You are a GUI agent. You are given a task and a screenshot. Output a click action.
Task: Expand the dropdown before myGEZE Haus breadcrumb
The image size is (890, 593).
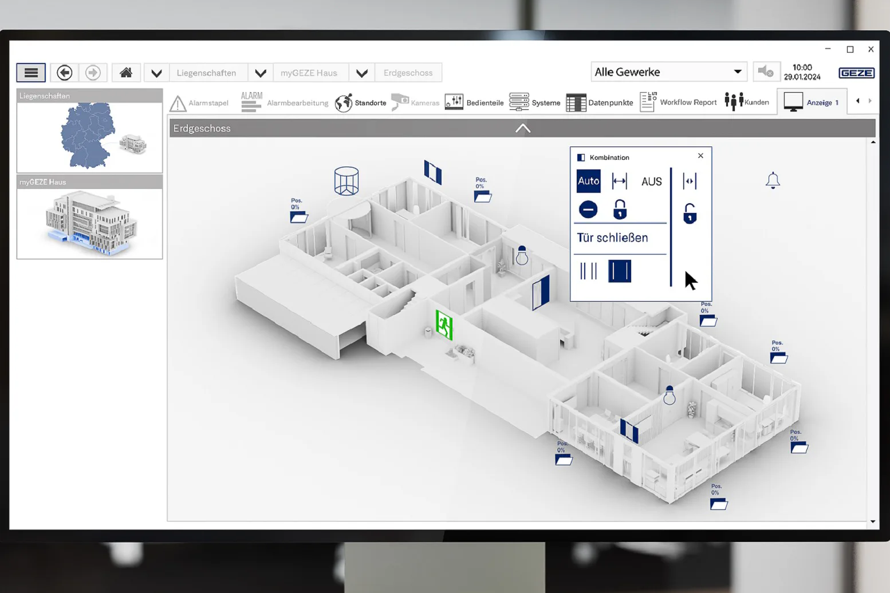tap(261, 73)
